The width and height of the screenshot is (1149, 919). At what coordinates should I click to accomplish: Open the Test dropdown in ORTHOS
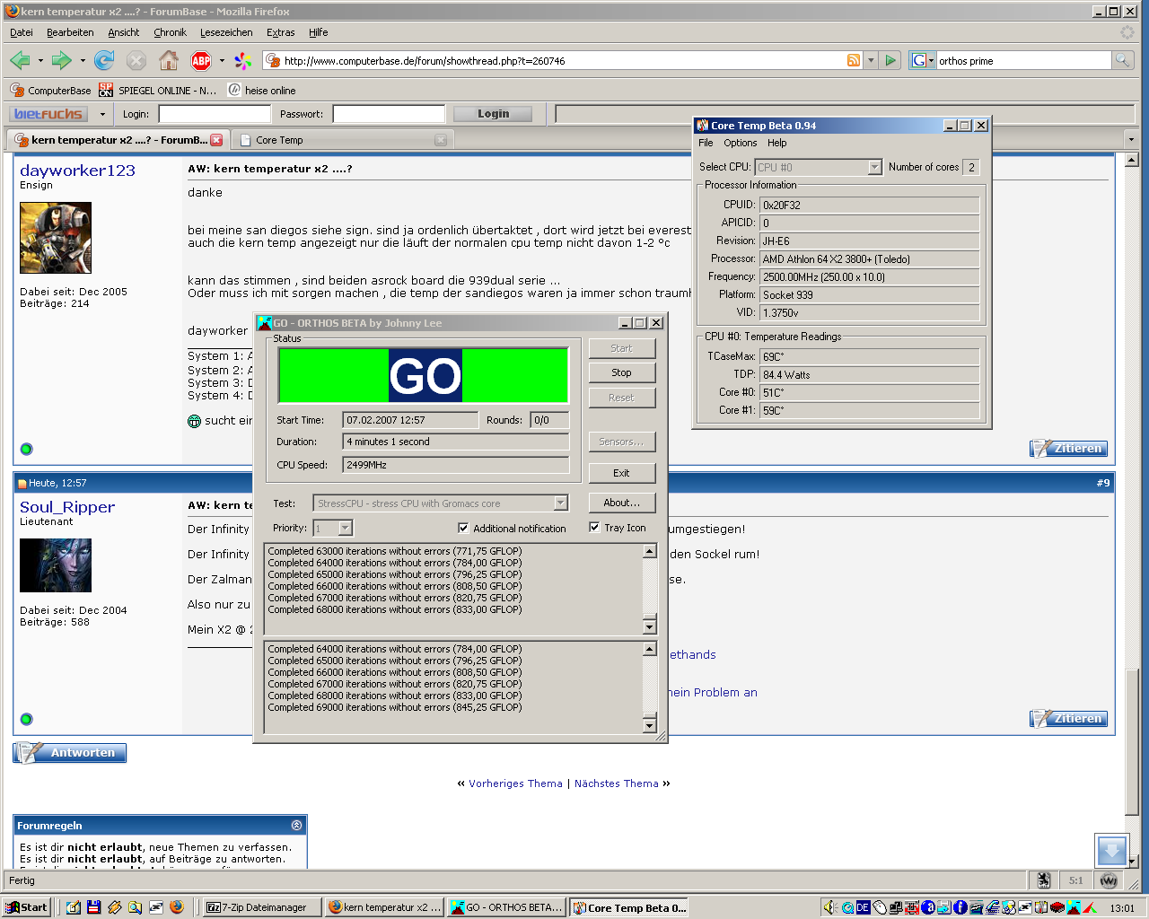coord(561,503)
